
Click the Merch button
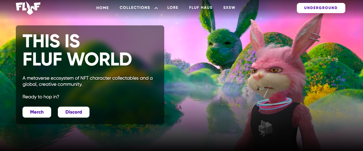click(37, 112)
